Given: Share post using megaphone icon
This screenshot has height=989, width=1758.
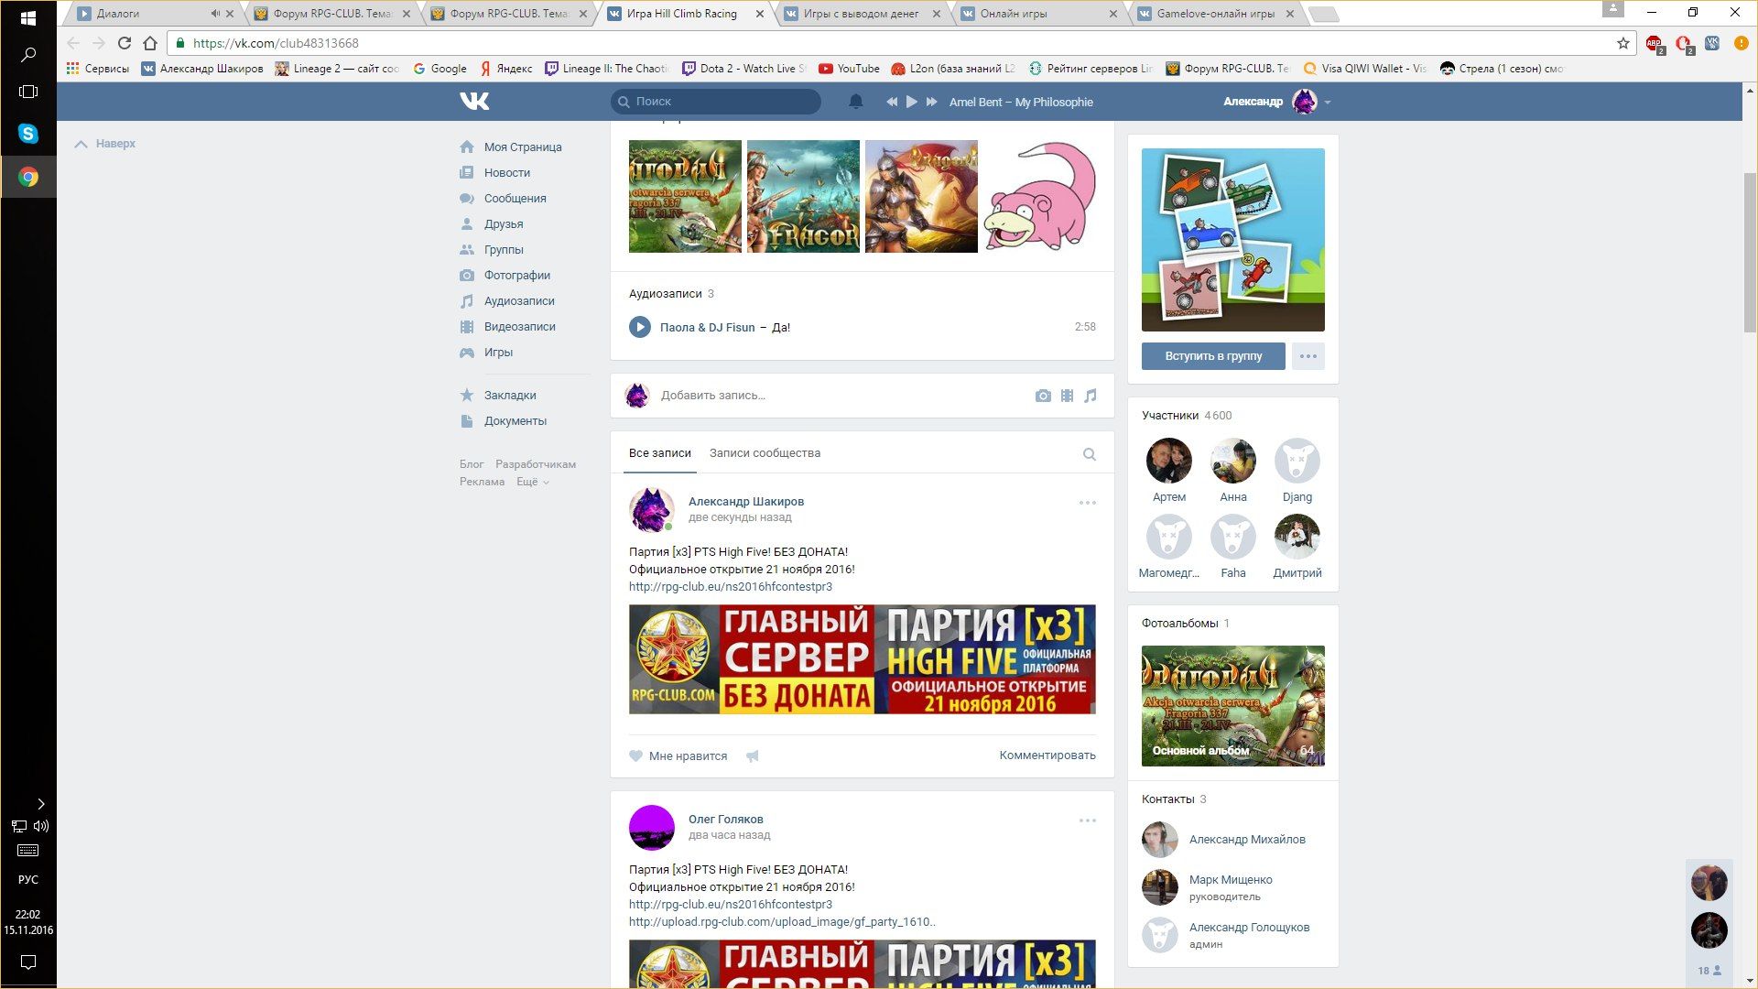Looking at the screenshot, I should click(752, 756).
